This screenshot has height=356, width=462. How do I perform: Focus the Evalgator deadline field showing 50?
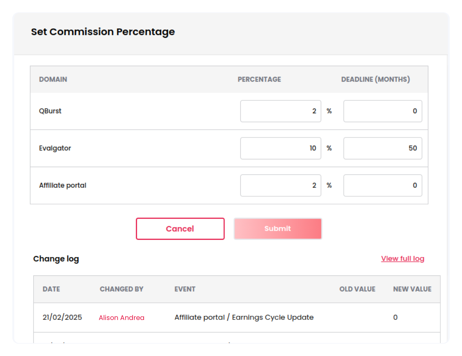[x=382, y=148]
